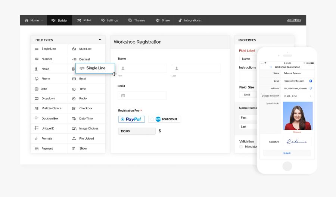Open the Field Size Small dropdown
Screen dimensions: 336x197
tap(248, 95)
